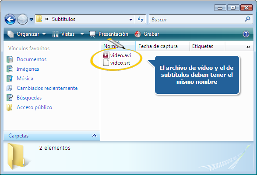Open the Imágenes favorite link

coord(28,69)
